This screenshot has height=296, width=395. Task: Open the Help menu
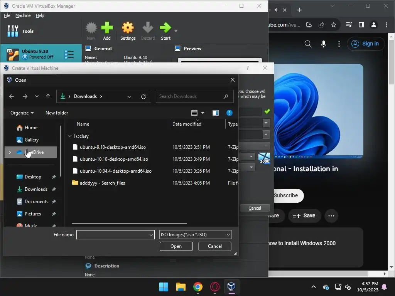coord(40,15)
